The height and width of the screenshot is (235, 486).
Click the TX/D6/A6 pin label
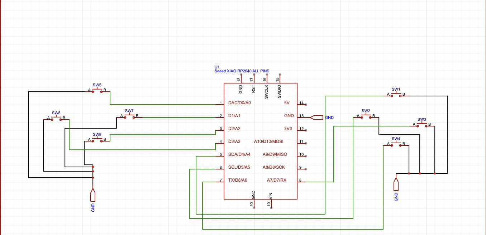tap(238, 180)
